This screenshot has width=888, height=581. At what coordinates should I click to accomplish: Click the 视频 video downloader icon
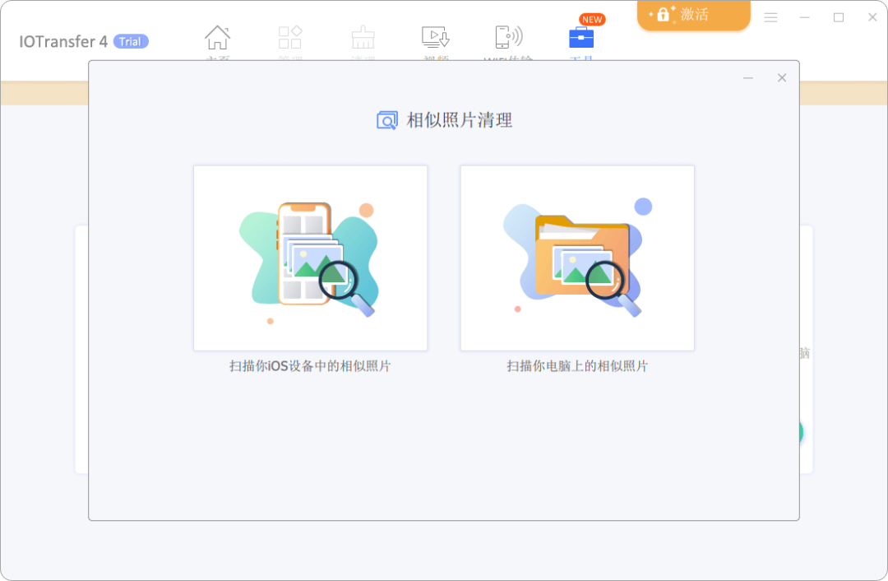(x=435, y=37)
